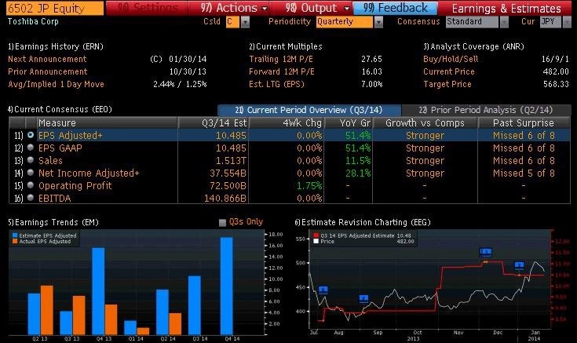577x343 pixels.
Task: Click Est. LTG (EPS) value 7.00%
Action: 371,84
